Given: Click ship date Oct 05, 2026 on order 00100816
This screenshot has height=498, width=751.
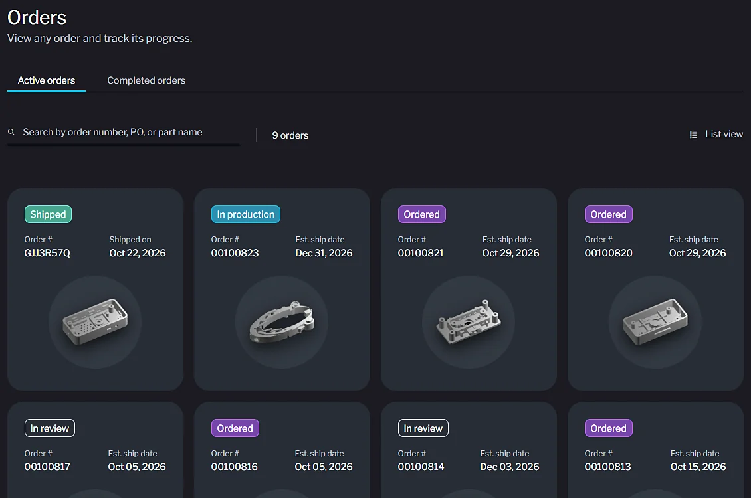Looking at the screenshot, I should pos(324,467).
